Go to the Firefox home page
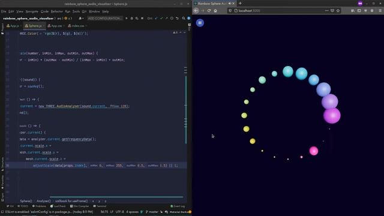The width and height of the screenshot is (384, 216). point(215,11)
